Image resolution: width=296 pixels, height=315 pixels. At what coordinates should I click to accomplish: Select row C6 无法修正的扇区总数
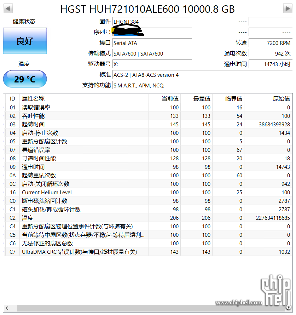click(148, 244)
